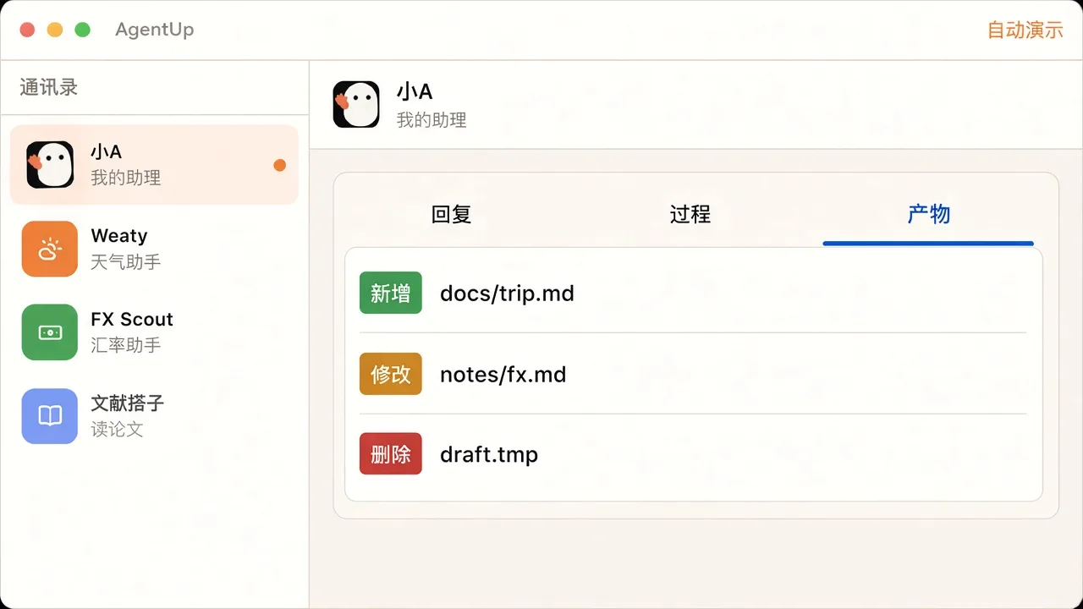1083x609 pixels.
Task: Switch to the 回复 tab
Action: tap(451, 215)
